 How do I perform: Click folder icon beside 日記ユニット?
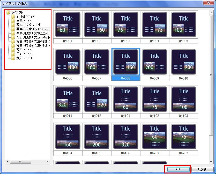click(13, 54)
